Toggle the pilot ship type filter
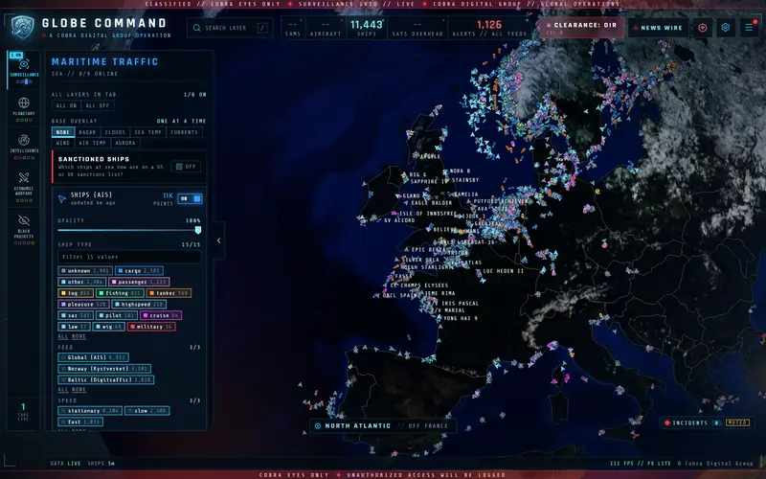 click(x=117, y=315)
